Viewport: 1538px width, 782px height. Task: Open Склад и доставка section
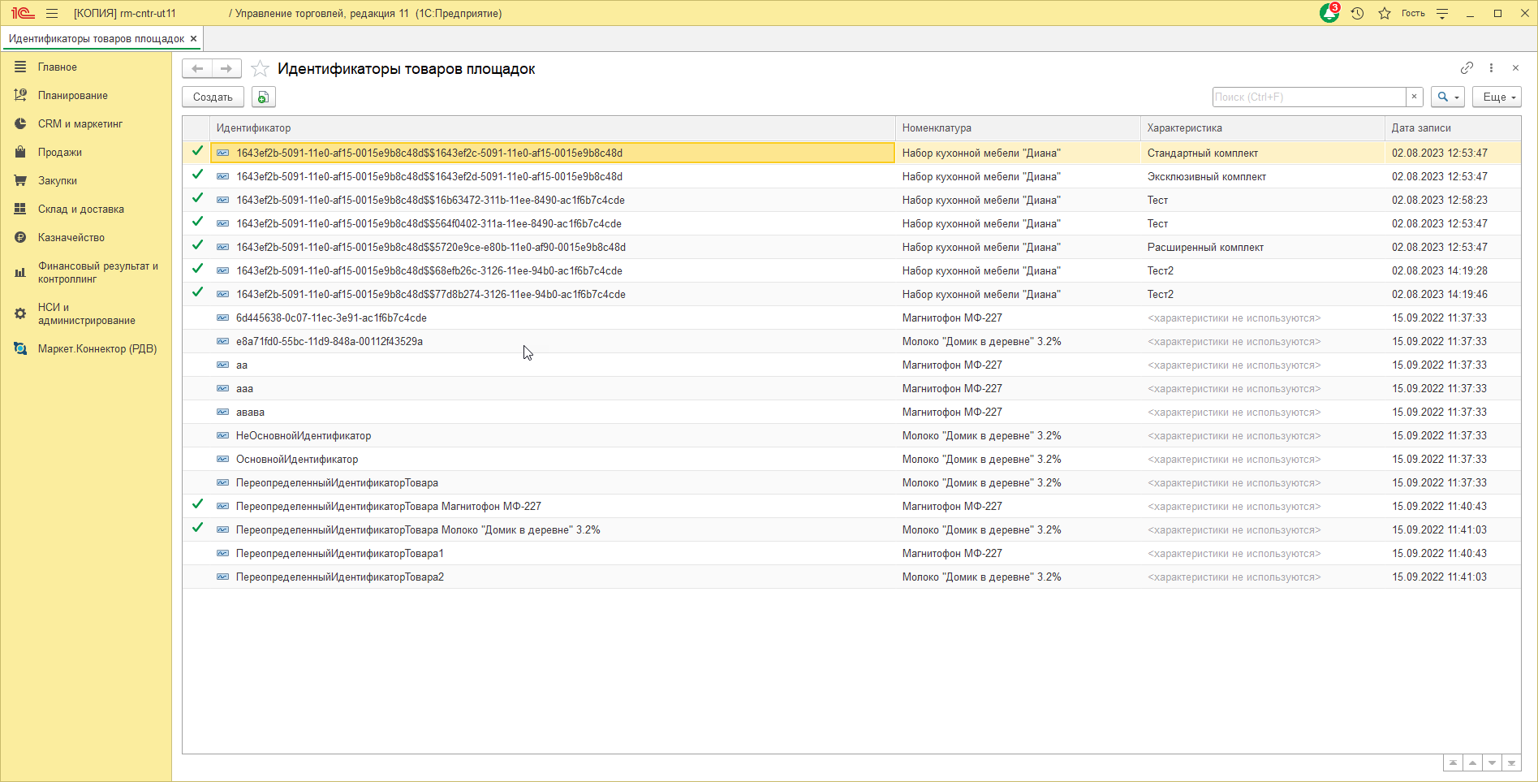tap(80, 210)
